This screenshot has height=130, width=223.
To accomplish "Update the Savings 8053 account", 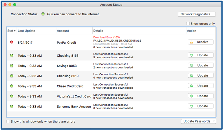I will pos(201,65).
